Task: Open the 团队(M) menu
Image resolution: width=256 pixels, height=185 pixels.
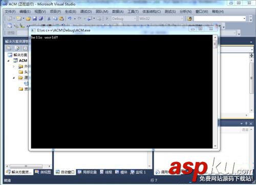Action: point(102,12)
